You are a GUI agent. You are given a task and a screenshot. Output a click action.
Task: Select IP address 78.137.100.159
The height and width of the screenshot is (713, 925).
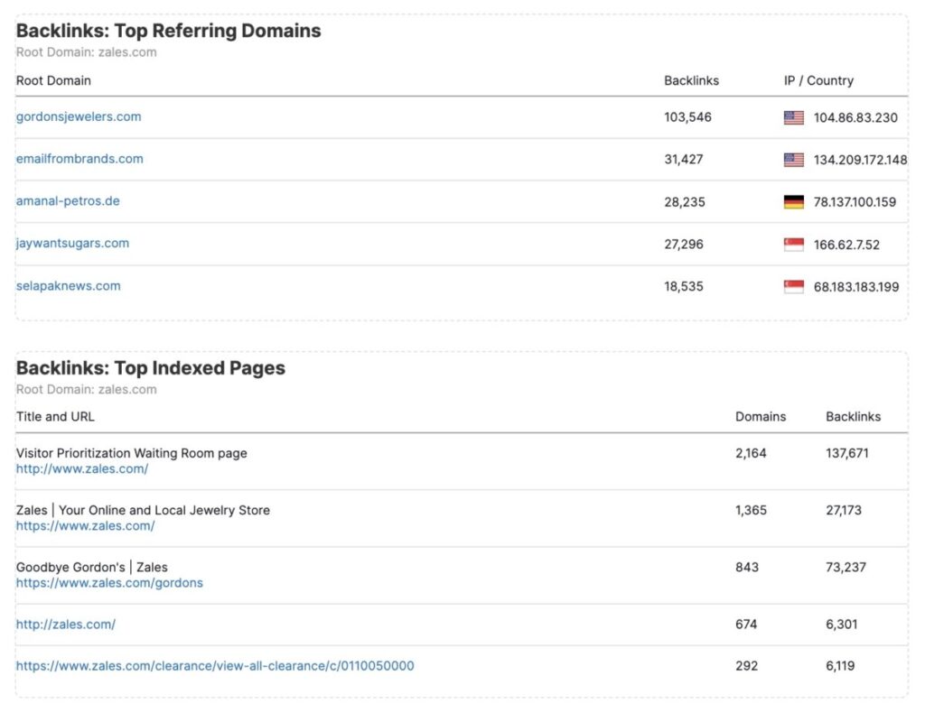tap(855, 202)
